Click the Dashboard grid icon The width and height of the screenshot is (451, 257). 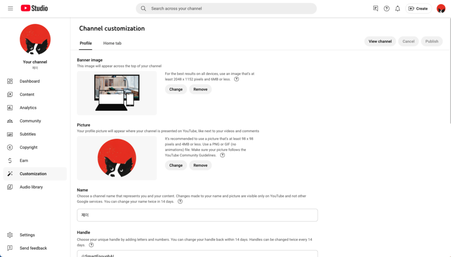coord(10,81)
